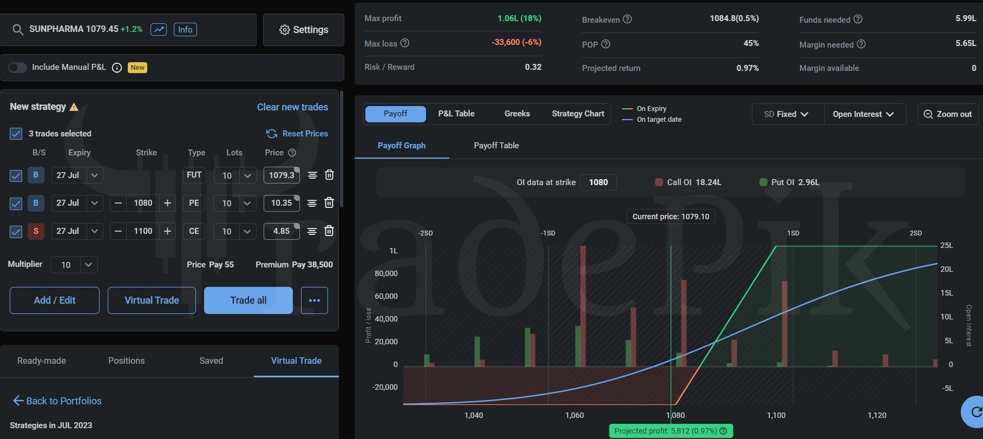Toggle PE option type on 1080 row
Viewport: 983px width, 439px height.
pos(194,203)
